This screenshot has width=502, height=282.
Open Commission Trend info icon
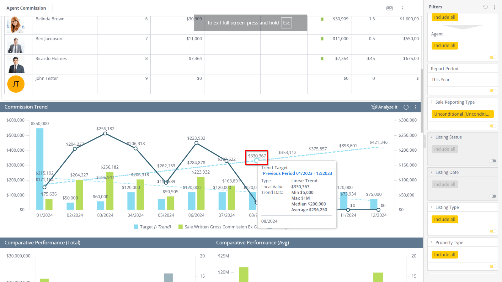pyautogui.click(x=406, y=107)
